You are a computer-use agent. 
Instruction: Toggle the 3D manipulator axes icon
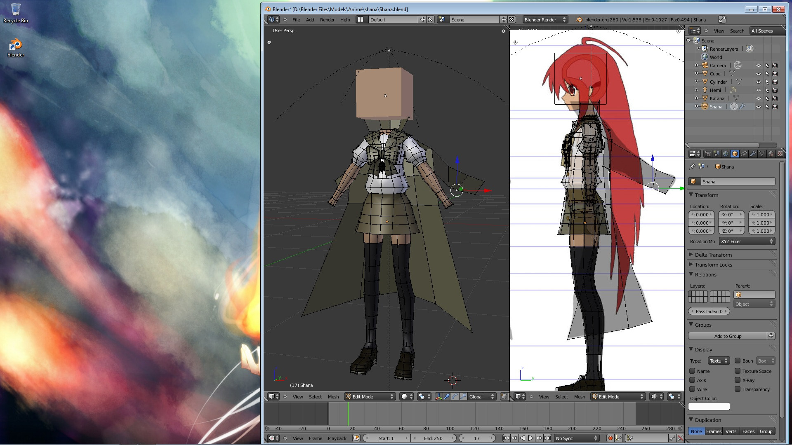point(438,396)
